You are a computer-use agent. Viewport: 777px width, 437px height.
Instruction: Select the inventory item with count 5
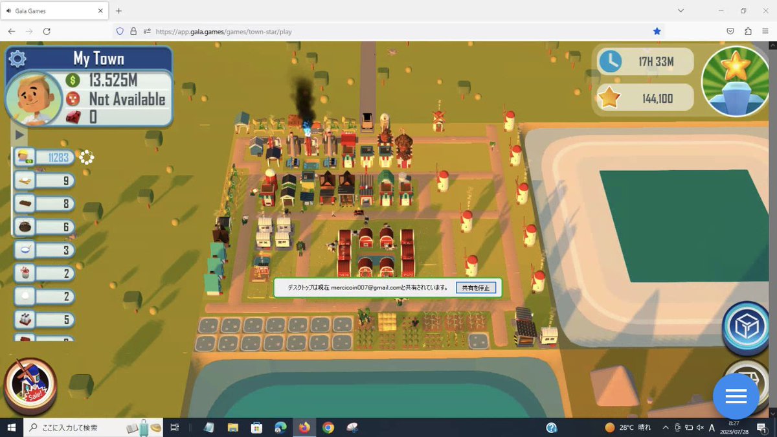(x=45, y=319)
